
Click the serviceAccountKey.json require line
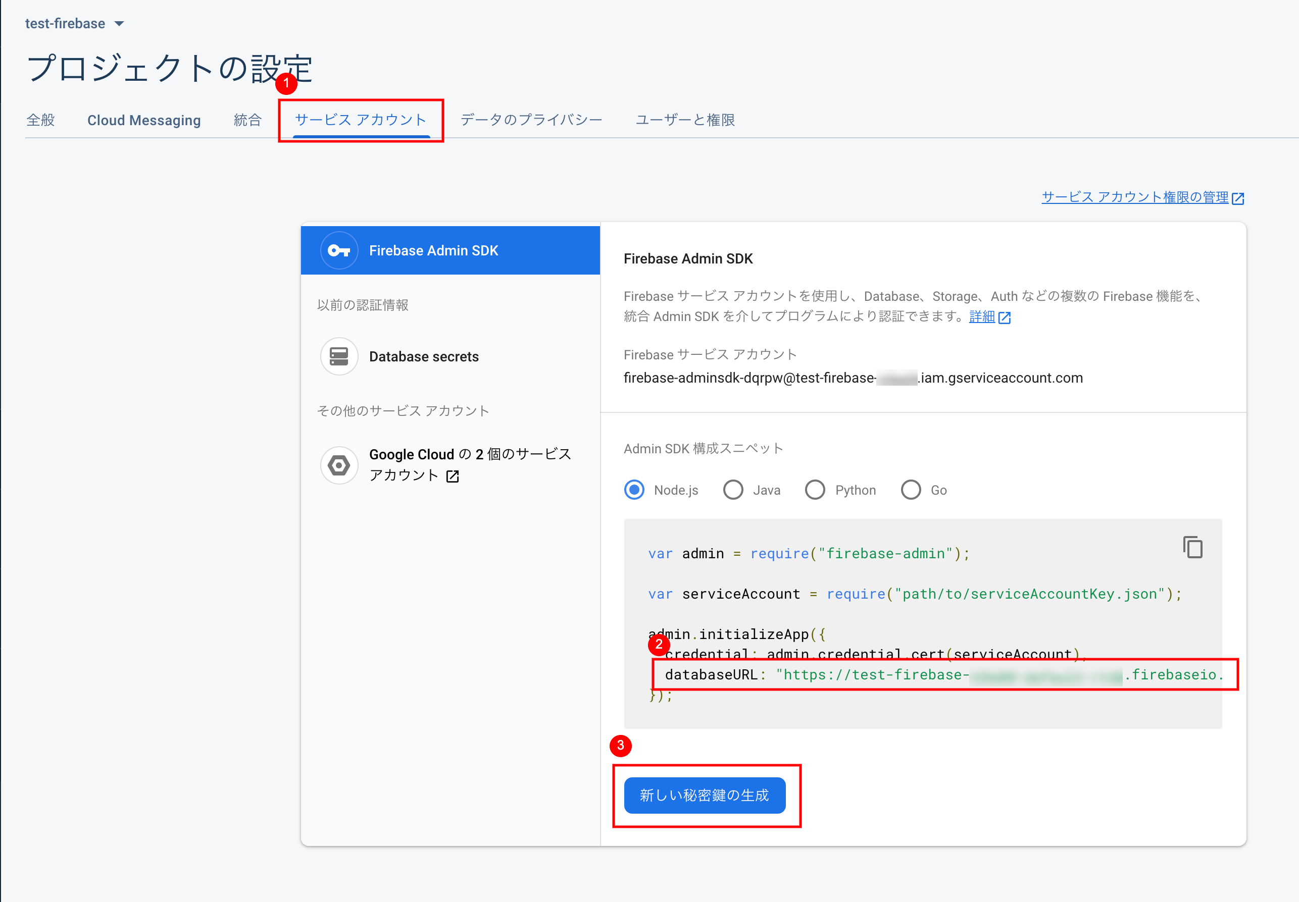tap(915, 594)
